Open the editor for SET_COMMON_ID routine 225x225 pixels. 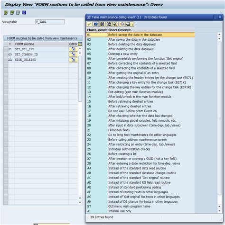pyautogui.click(x=73, y=54)
